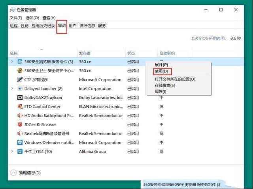This screenshot has height=189, width=253.
Task: Click the 360安全卫士 startup icon
Action: coord(20,70)
